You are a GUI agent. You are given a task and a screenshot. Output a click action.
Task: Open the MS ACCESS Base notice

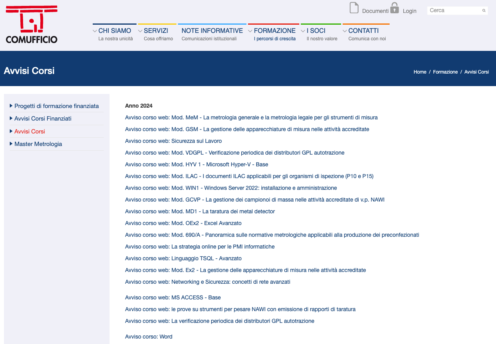[x=173, y=297]
